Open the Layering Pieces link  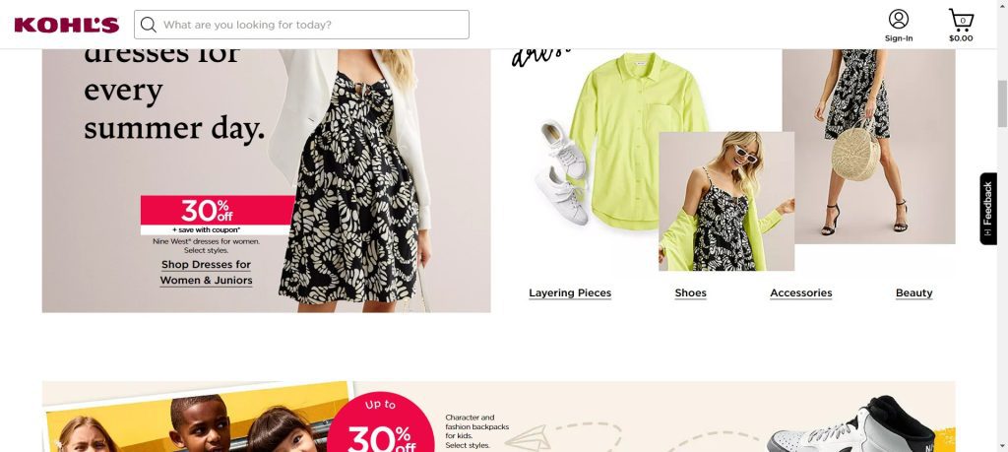click(x=570, y=293)
